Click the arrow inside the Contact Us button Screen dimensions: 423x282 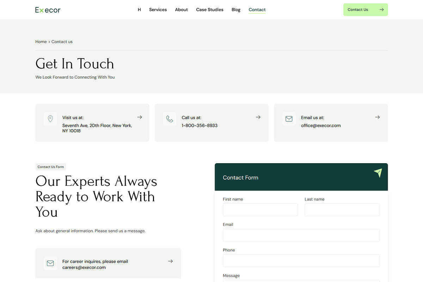[381, 10]
